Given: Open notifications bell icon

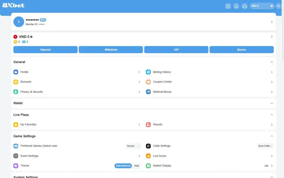Looking at the screenshot, I should [x=236, y=6].
